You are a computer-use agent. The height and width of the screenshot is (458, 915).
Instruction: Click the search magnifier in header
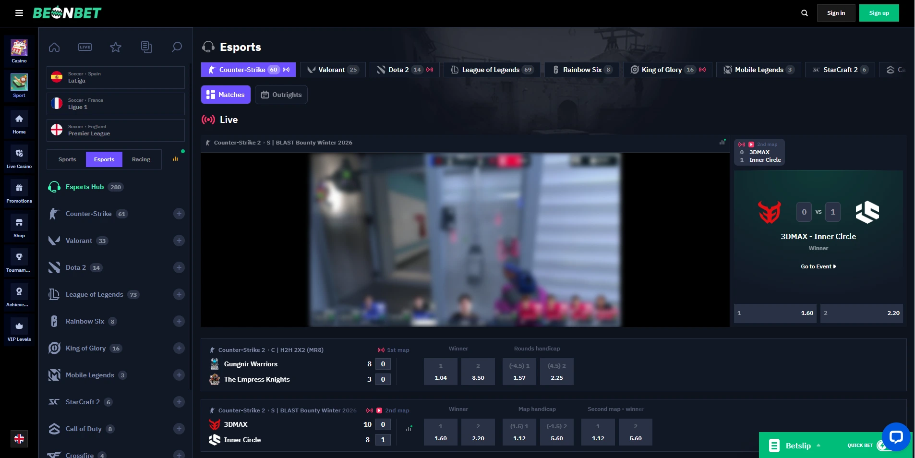tap(805, 13)
